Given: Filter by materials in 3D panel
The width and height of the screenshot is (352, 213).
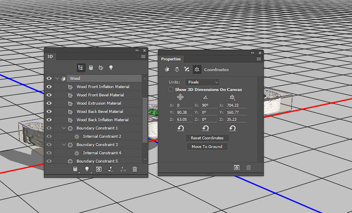Looking at the screenshot, I should [x=101, y=68].
